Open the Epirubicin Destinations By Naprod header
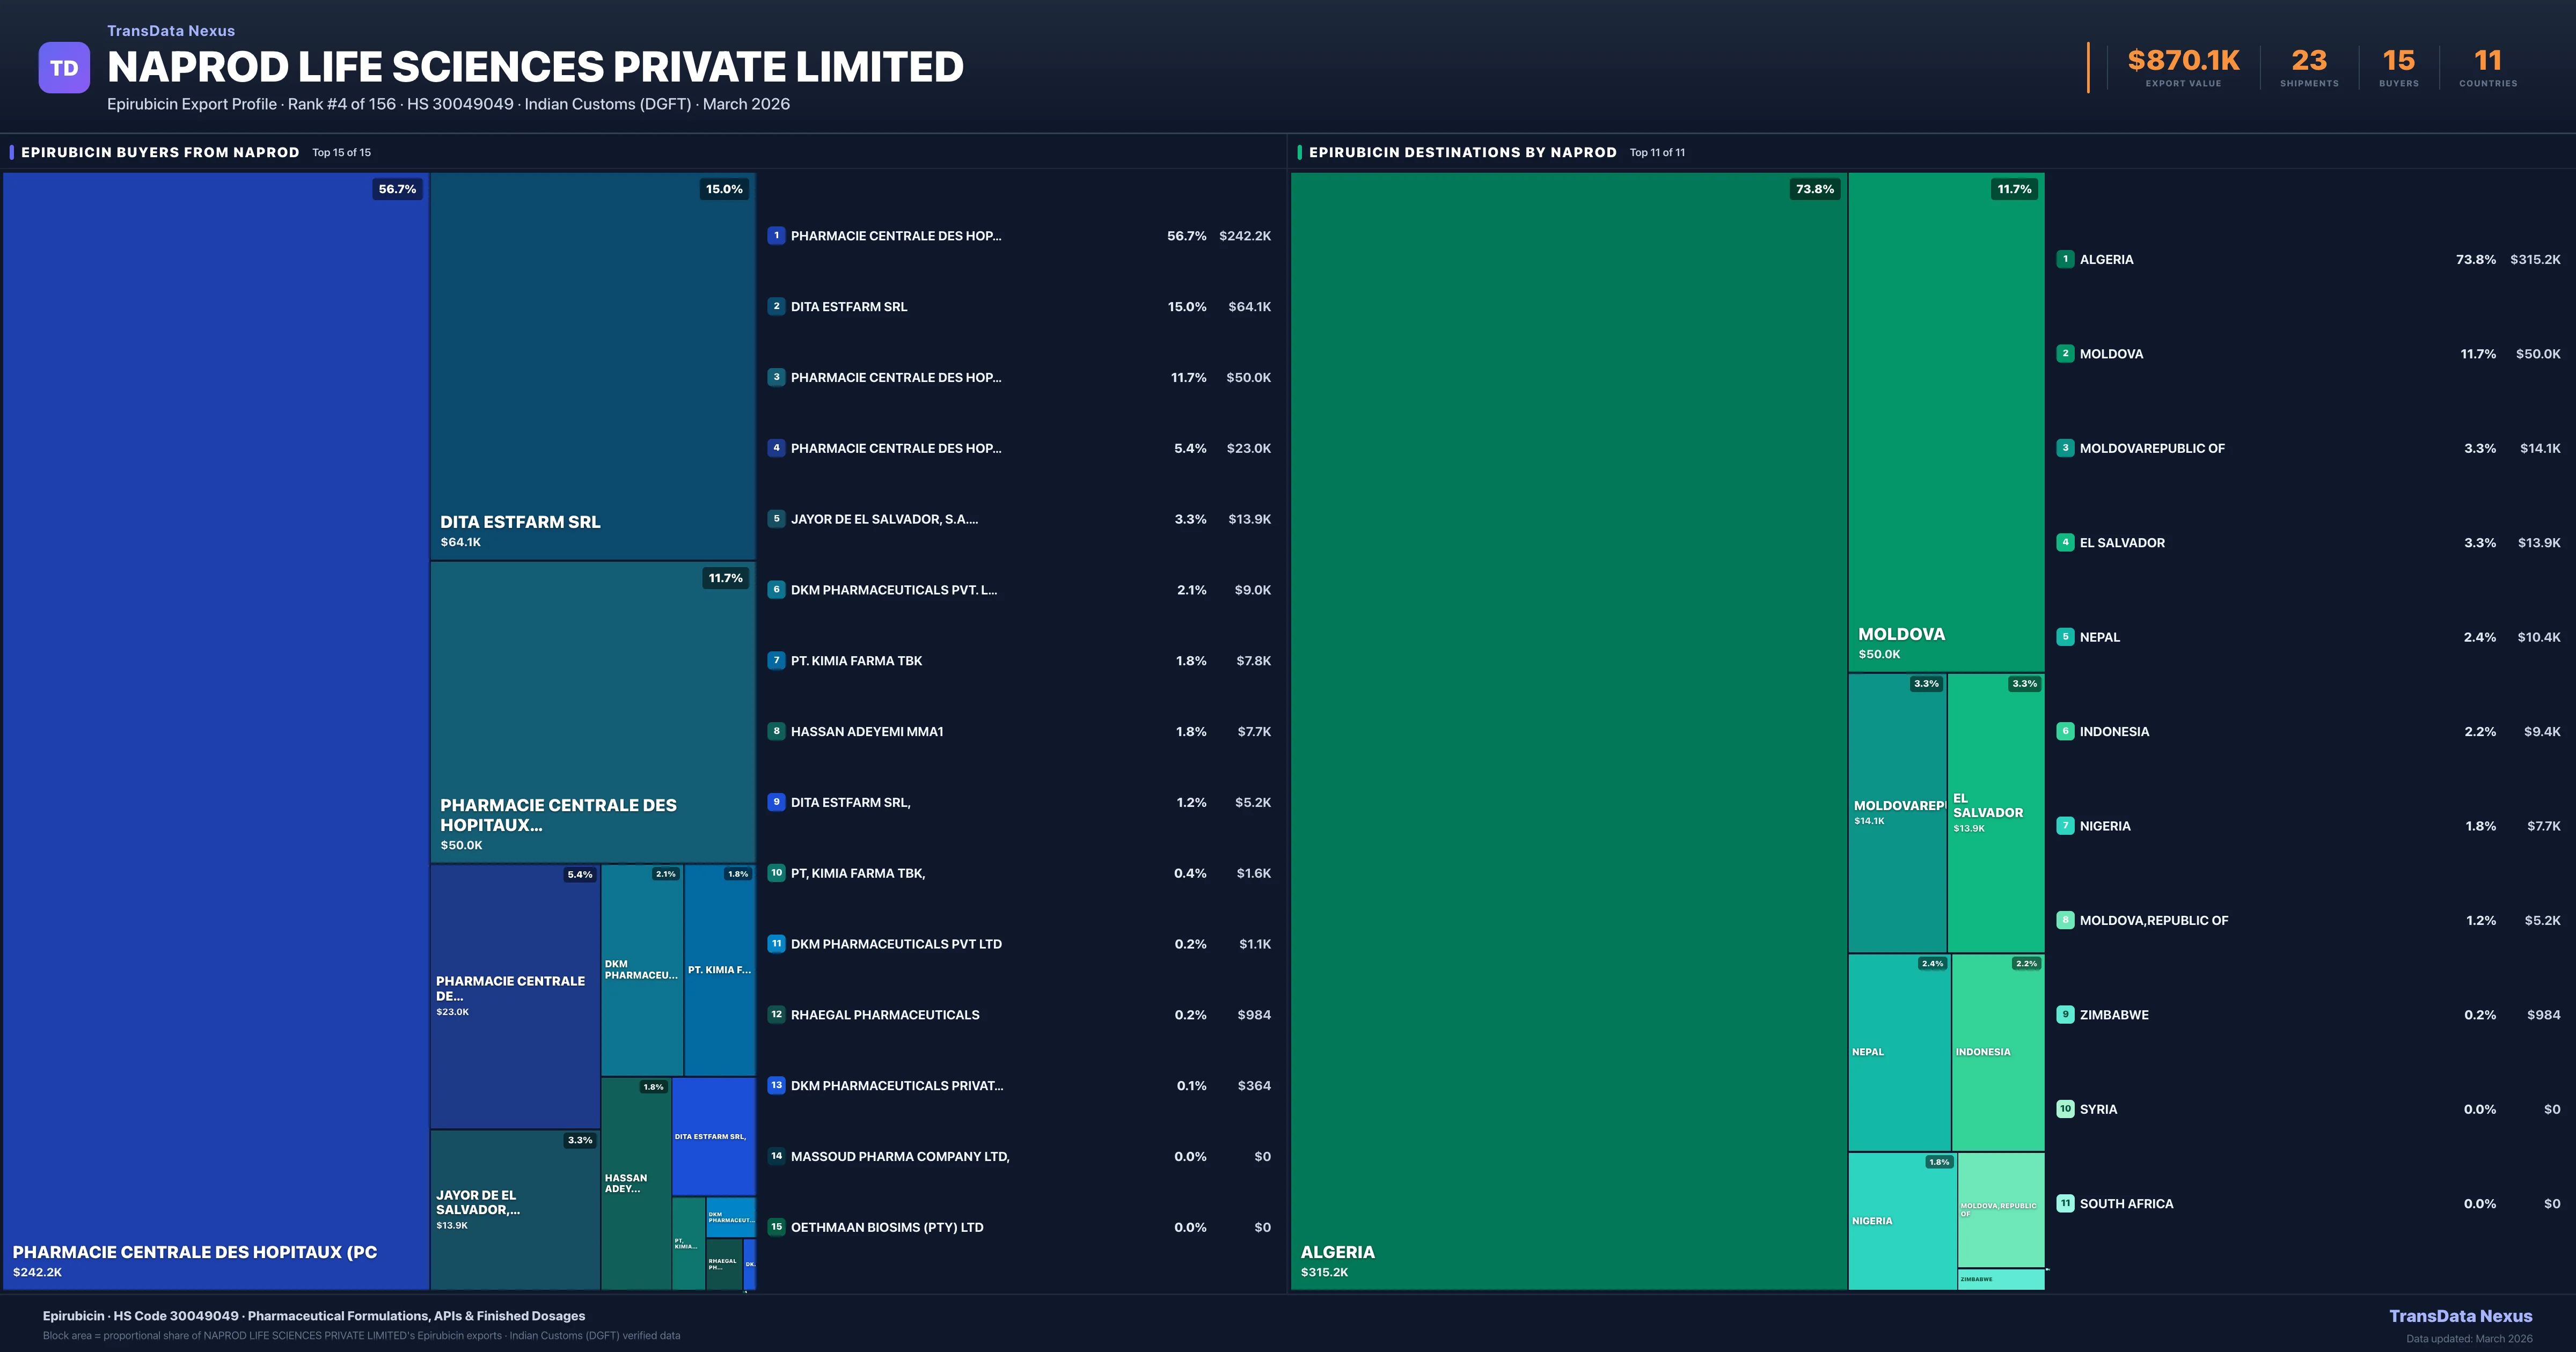Image resolution: width=2576 pixels, height=1352 pixels. point(1462,152)
